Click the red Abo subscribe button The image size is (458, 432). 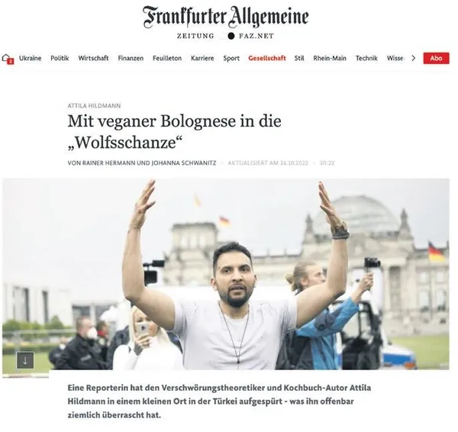[x=436, y=58]
